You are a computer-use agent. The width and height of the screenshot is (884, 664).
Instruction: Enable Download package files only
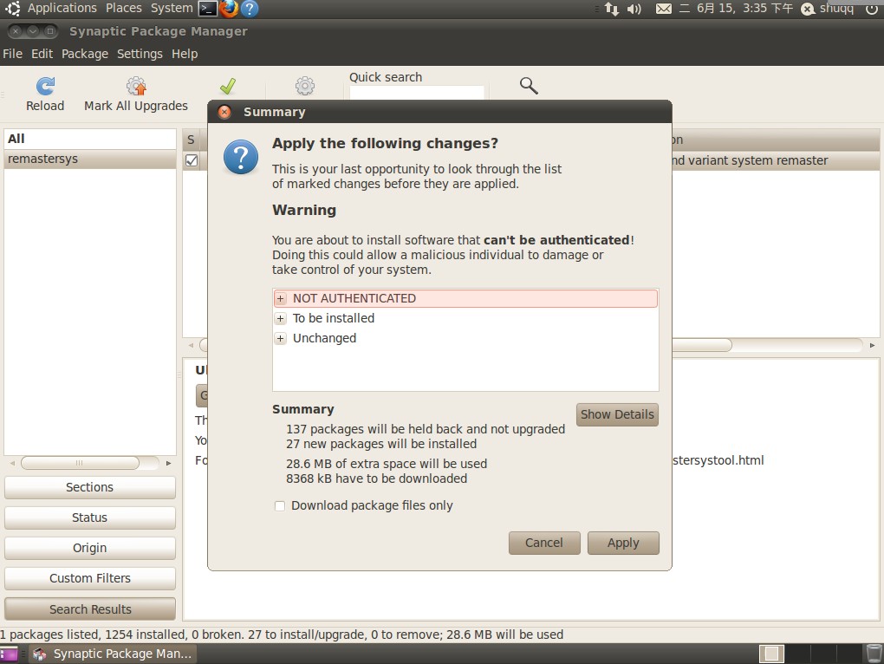(280, 505)
